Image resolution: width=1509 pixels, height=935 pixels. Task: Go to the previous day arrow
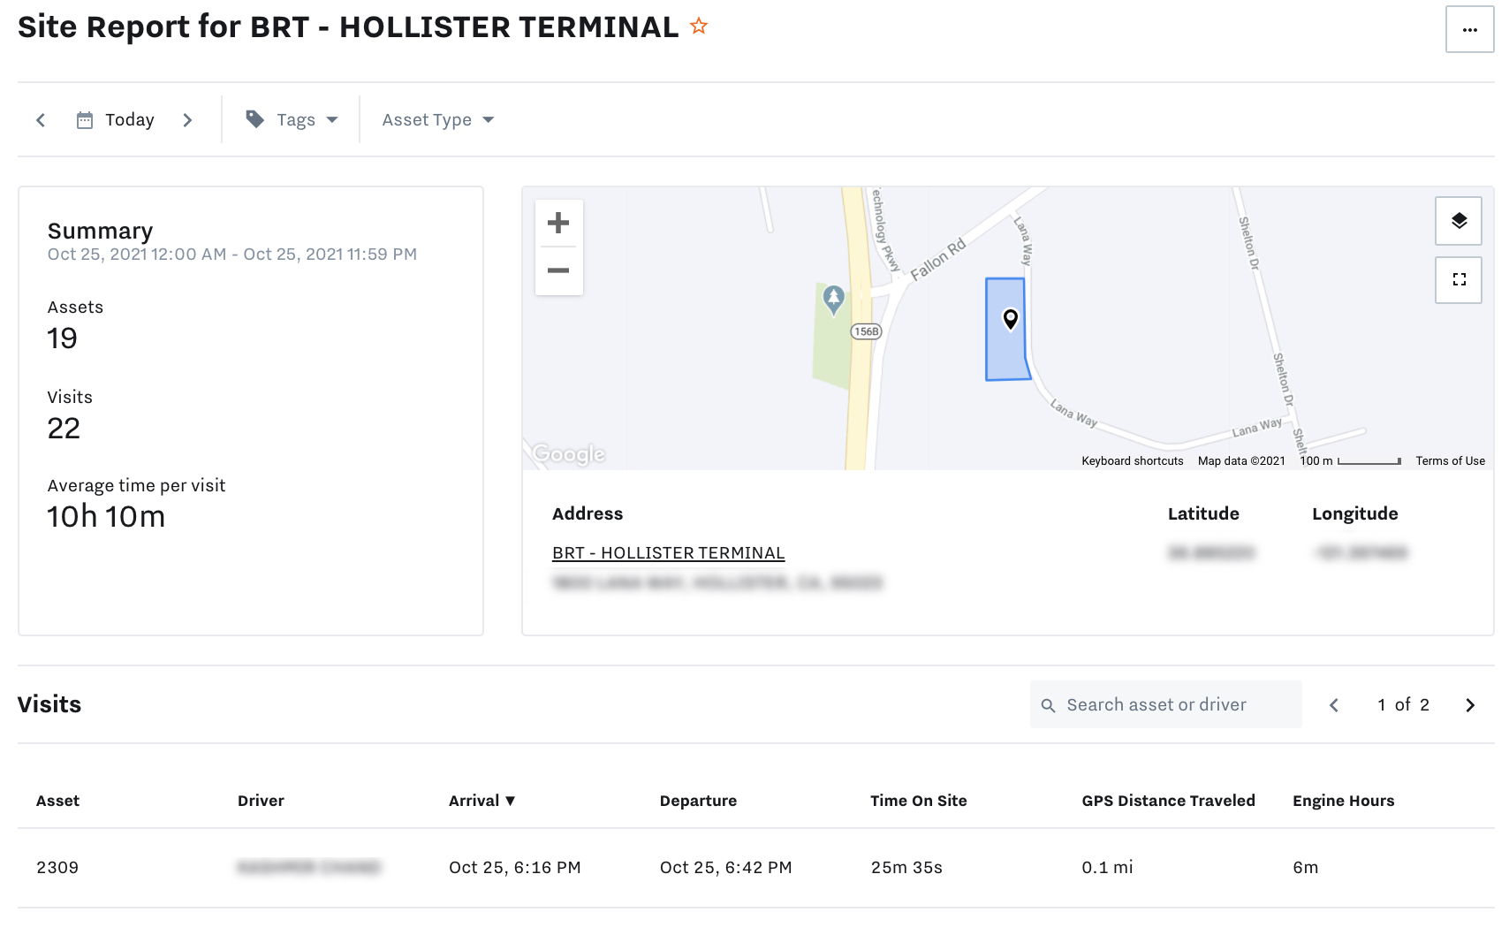point(41,120)
